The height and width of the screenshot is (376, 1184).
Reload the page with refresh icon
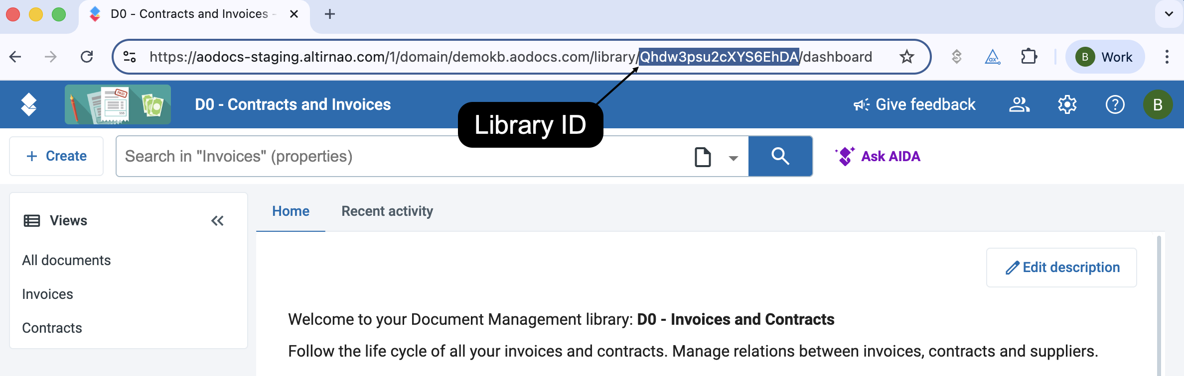pos(87,57)
